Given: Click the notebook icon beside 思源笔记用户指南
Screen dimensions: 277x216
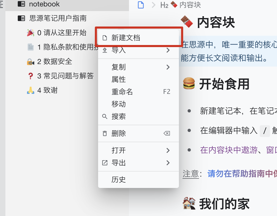Looking at the screenshot, I should [21, 18].
